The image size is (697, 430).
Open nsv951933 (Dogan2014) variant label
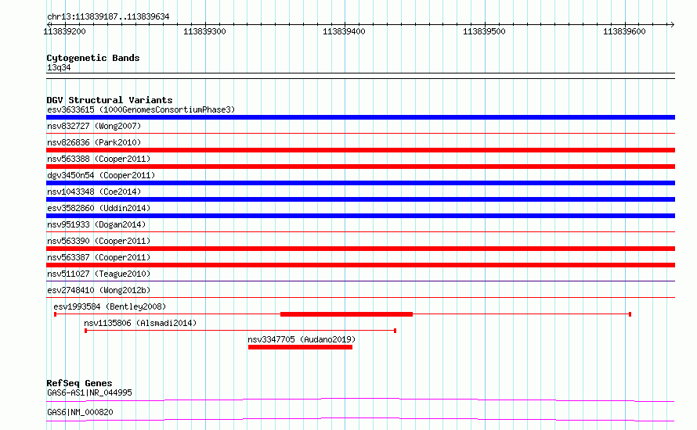point(96,224)
